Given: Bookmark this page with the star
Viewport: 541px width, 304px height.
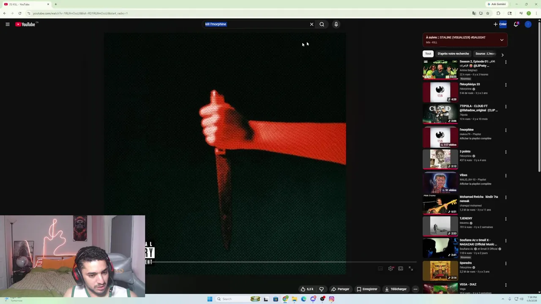Looking at the screenshot, I should point(487,13).
